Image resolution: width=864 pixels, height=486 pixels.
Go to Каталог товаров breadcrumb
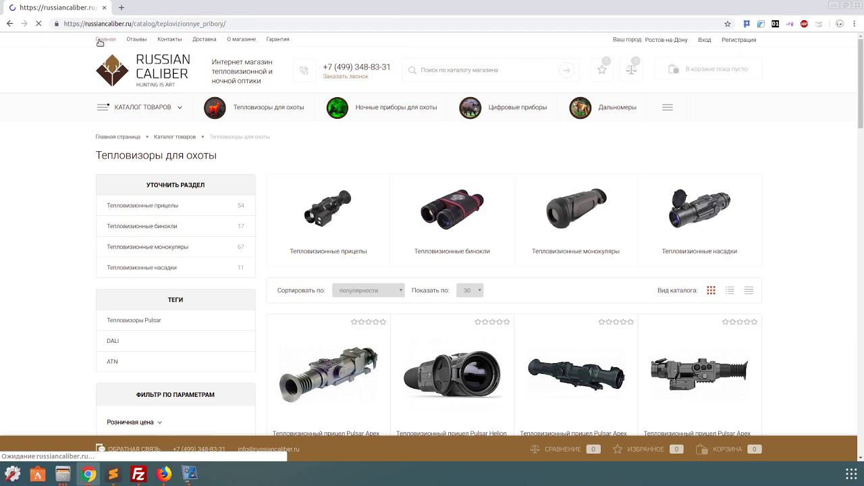(175, 137)
